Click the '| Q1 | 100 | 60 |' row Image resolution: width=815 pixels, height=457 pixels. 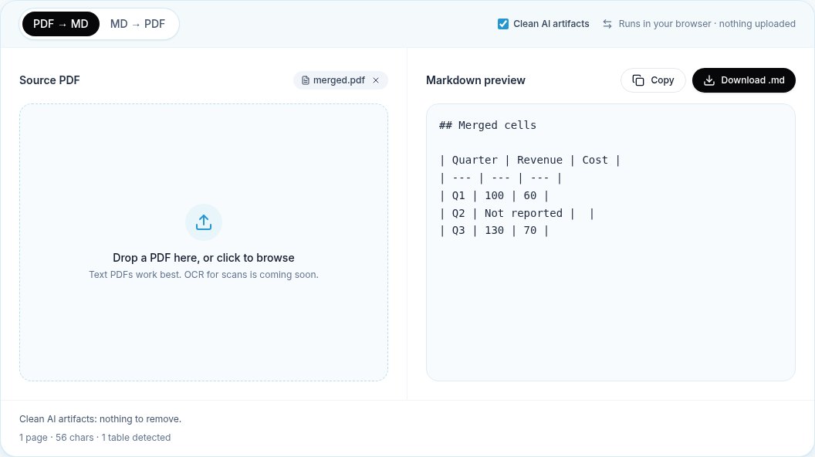[494, 195]
